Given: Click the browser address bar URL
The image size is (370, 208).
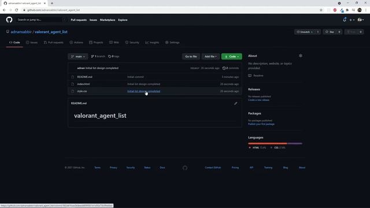Looking at the screenshot, I should tap(54, 10).
